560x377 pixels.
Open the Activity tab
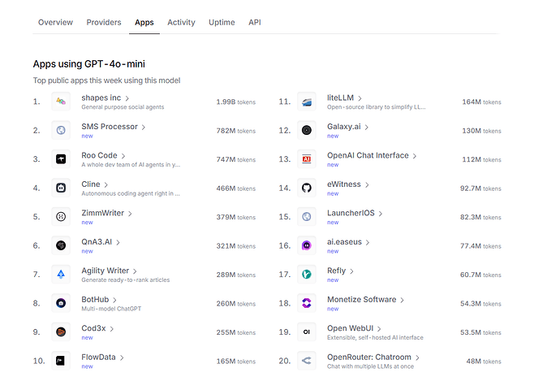182,22
